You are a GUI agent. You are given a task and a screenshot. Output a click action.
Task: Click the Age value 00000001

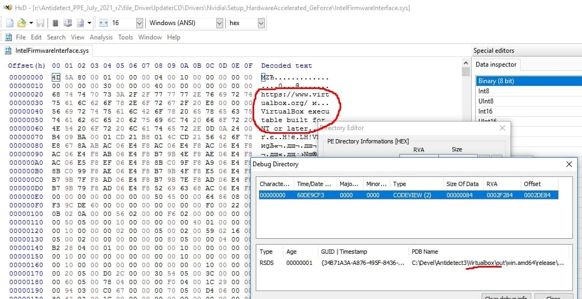[x=298, y=263]
